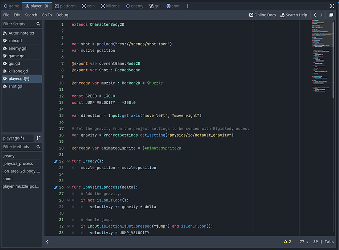Switch to the killzone scene tab
339x250 pixels.
[x=110, y=6]
